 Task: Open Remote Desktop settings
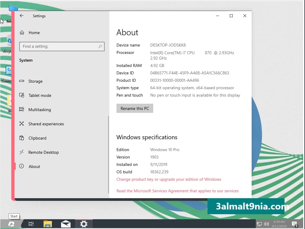click(x=62, y=152)
